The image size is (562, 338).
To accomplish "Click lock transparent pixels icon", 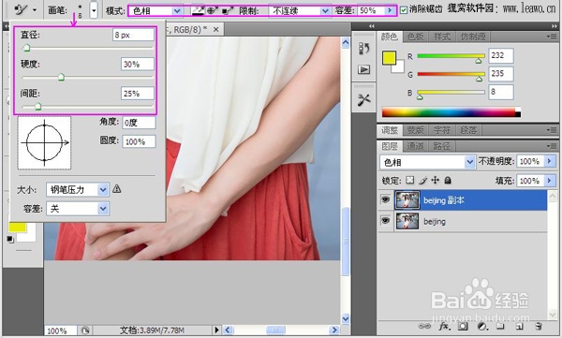I will pyautogui.click(x=410, y=181).
